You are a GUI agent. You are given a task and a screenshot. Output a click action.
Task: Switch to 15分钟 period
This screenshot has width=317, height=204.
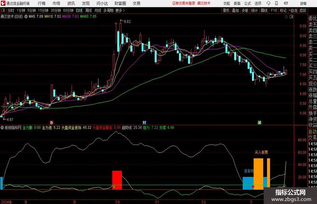[x=43, y=10]
